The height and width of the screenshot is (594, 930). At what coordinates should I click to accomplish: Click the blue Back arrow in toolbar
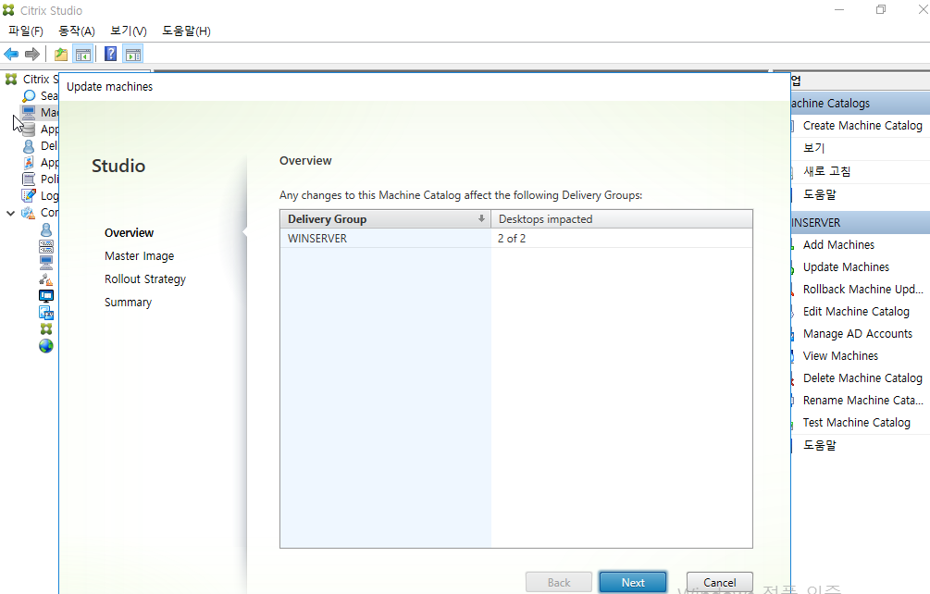(11, 54)
